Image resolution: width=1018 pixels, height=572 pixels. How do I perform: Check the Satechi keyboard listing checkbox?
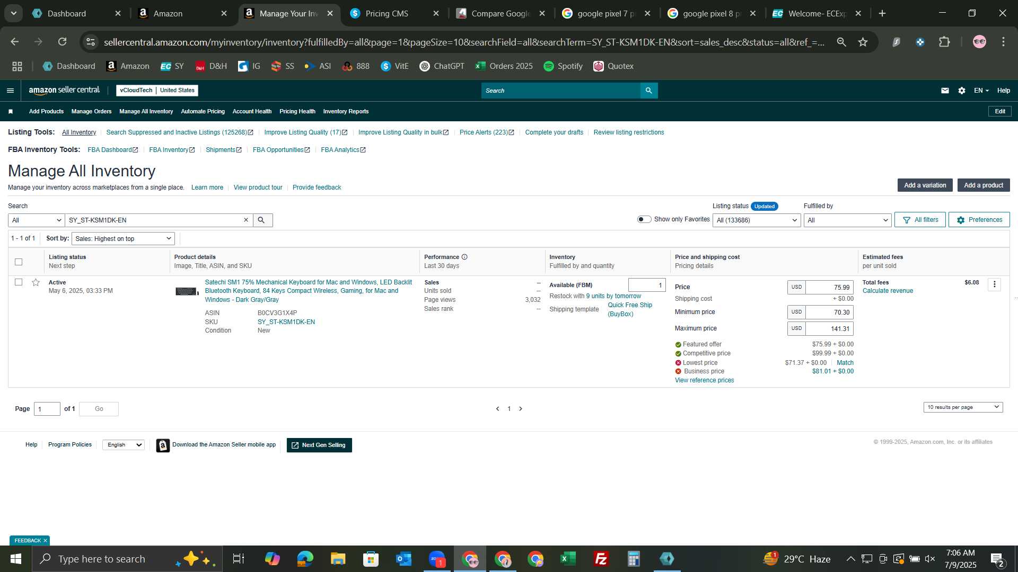point(19,282)
